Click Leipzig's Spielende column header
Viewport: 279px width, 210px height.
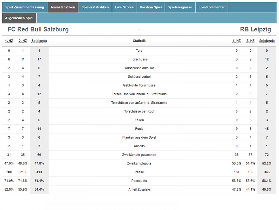coord(267,41)
